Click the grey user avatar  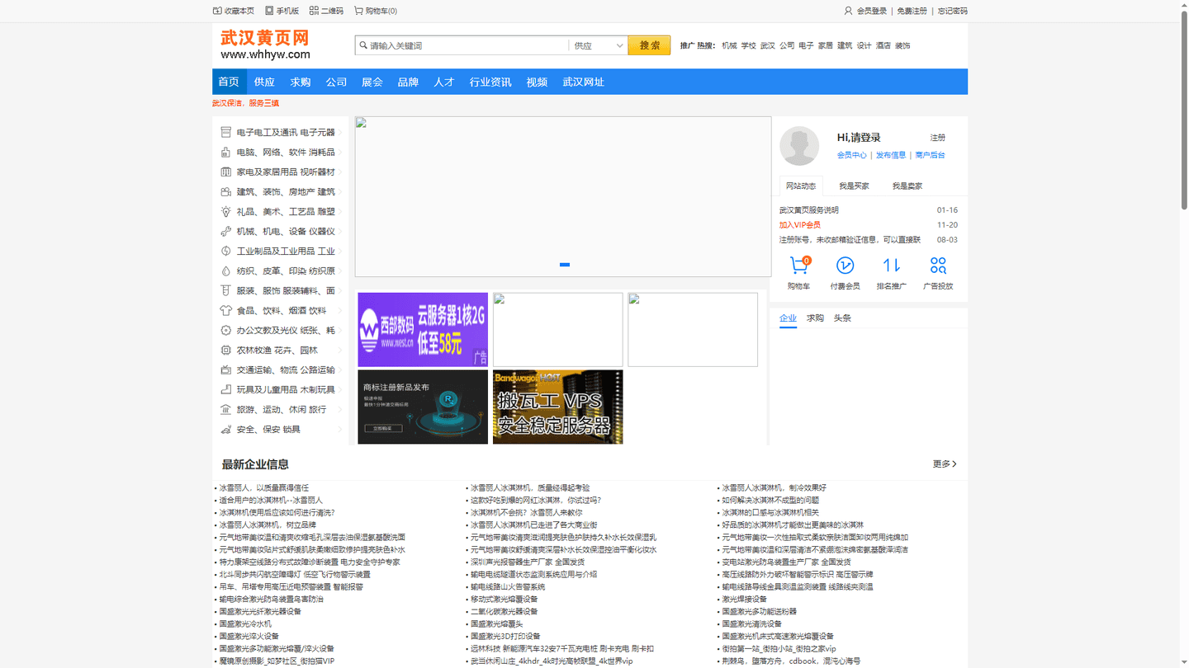click(x=799, y=146)
